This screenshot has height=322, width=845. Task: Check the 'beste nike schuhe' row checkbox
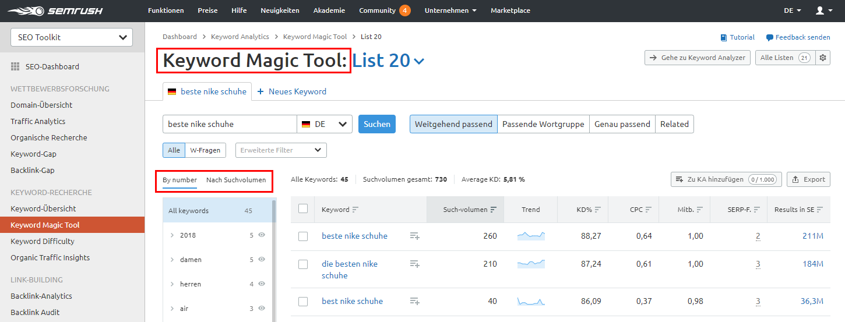(303, 236)
